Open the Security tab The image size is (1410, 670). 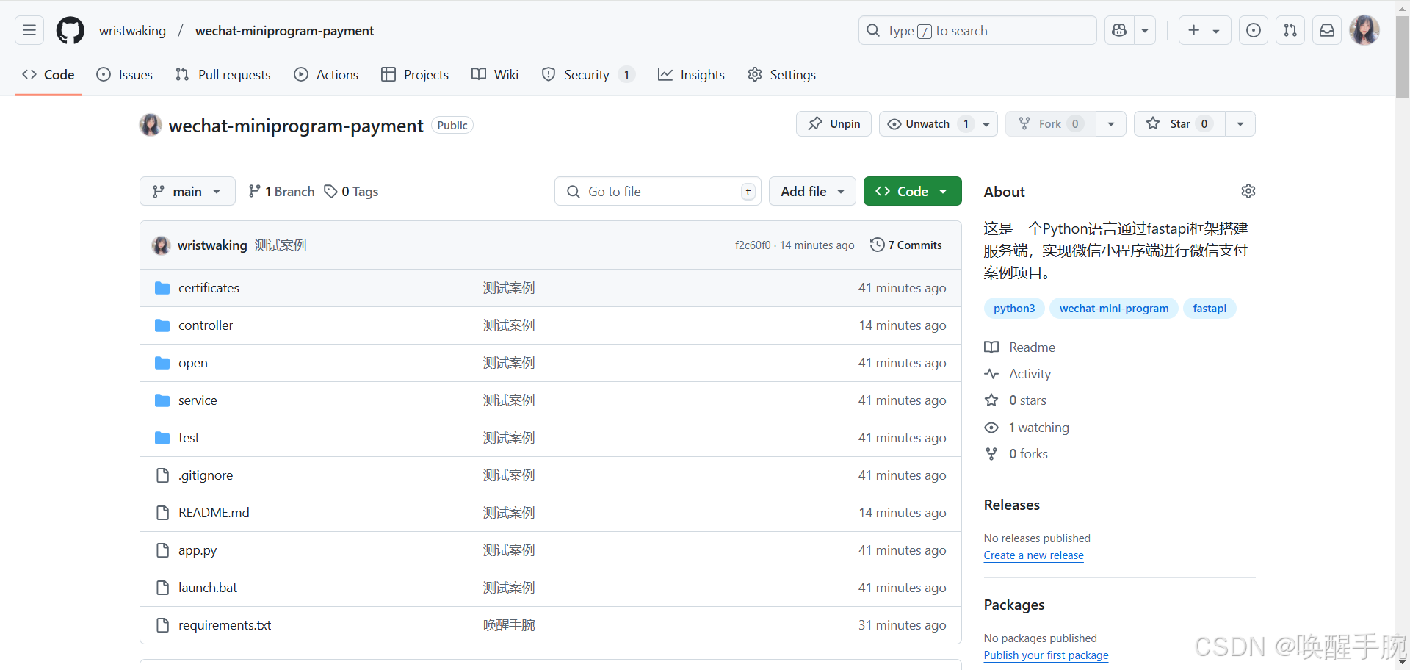[588, 74]
